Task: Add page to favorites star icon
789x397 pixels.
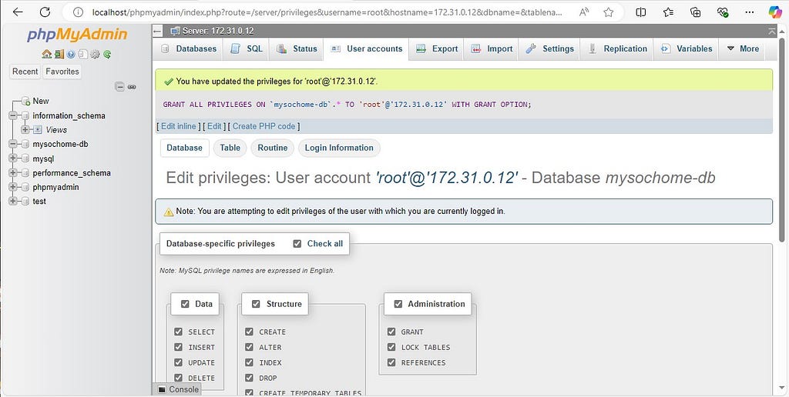Action: click(x=609, y=12)
